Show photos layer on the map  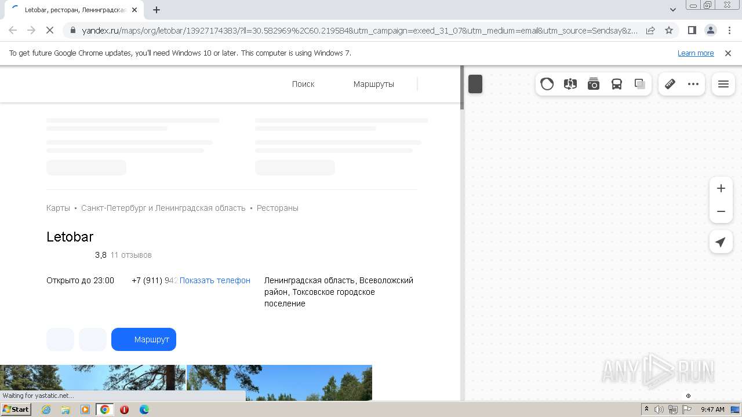pyautogui.click(x=594, y=84)
